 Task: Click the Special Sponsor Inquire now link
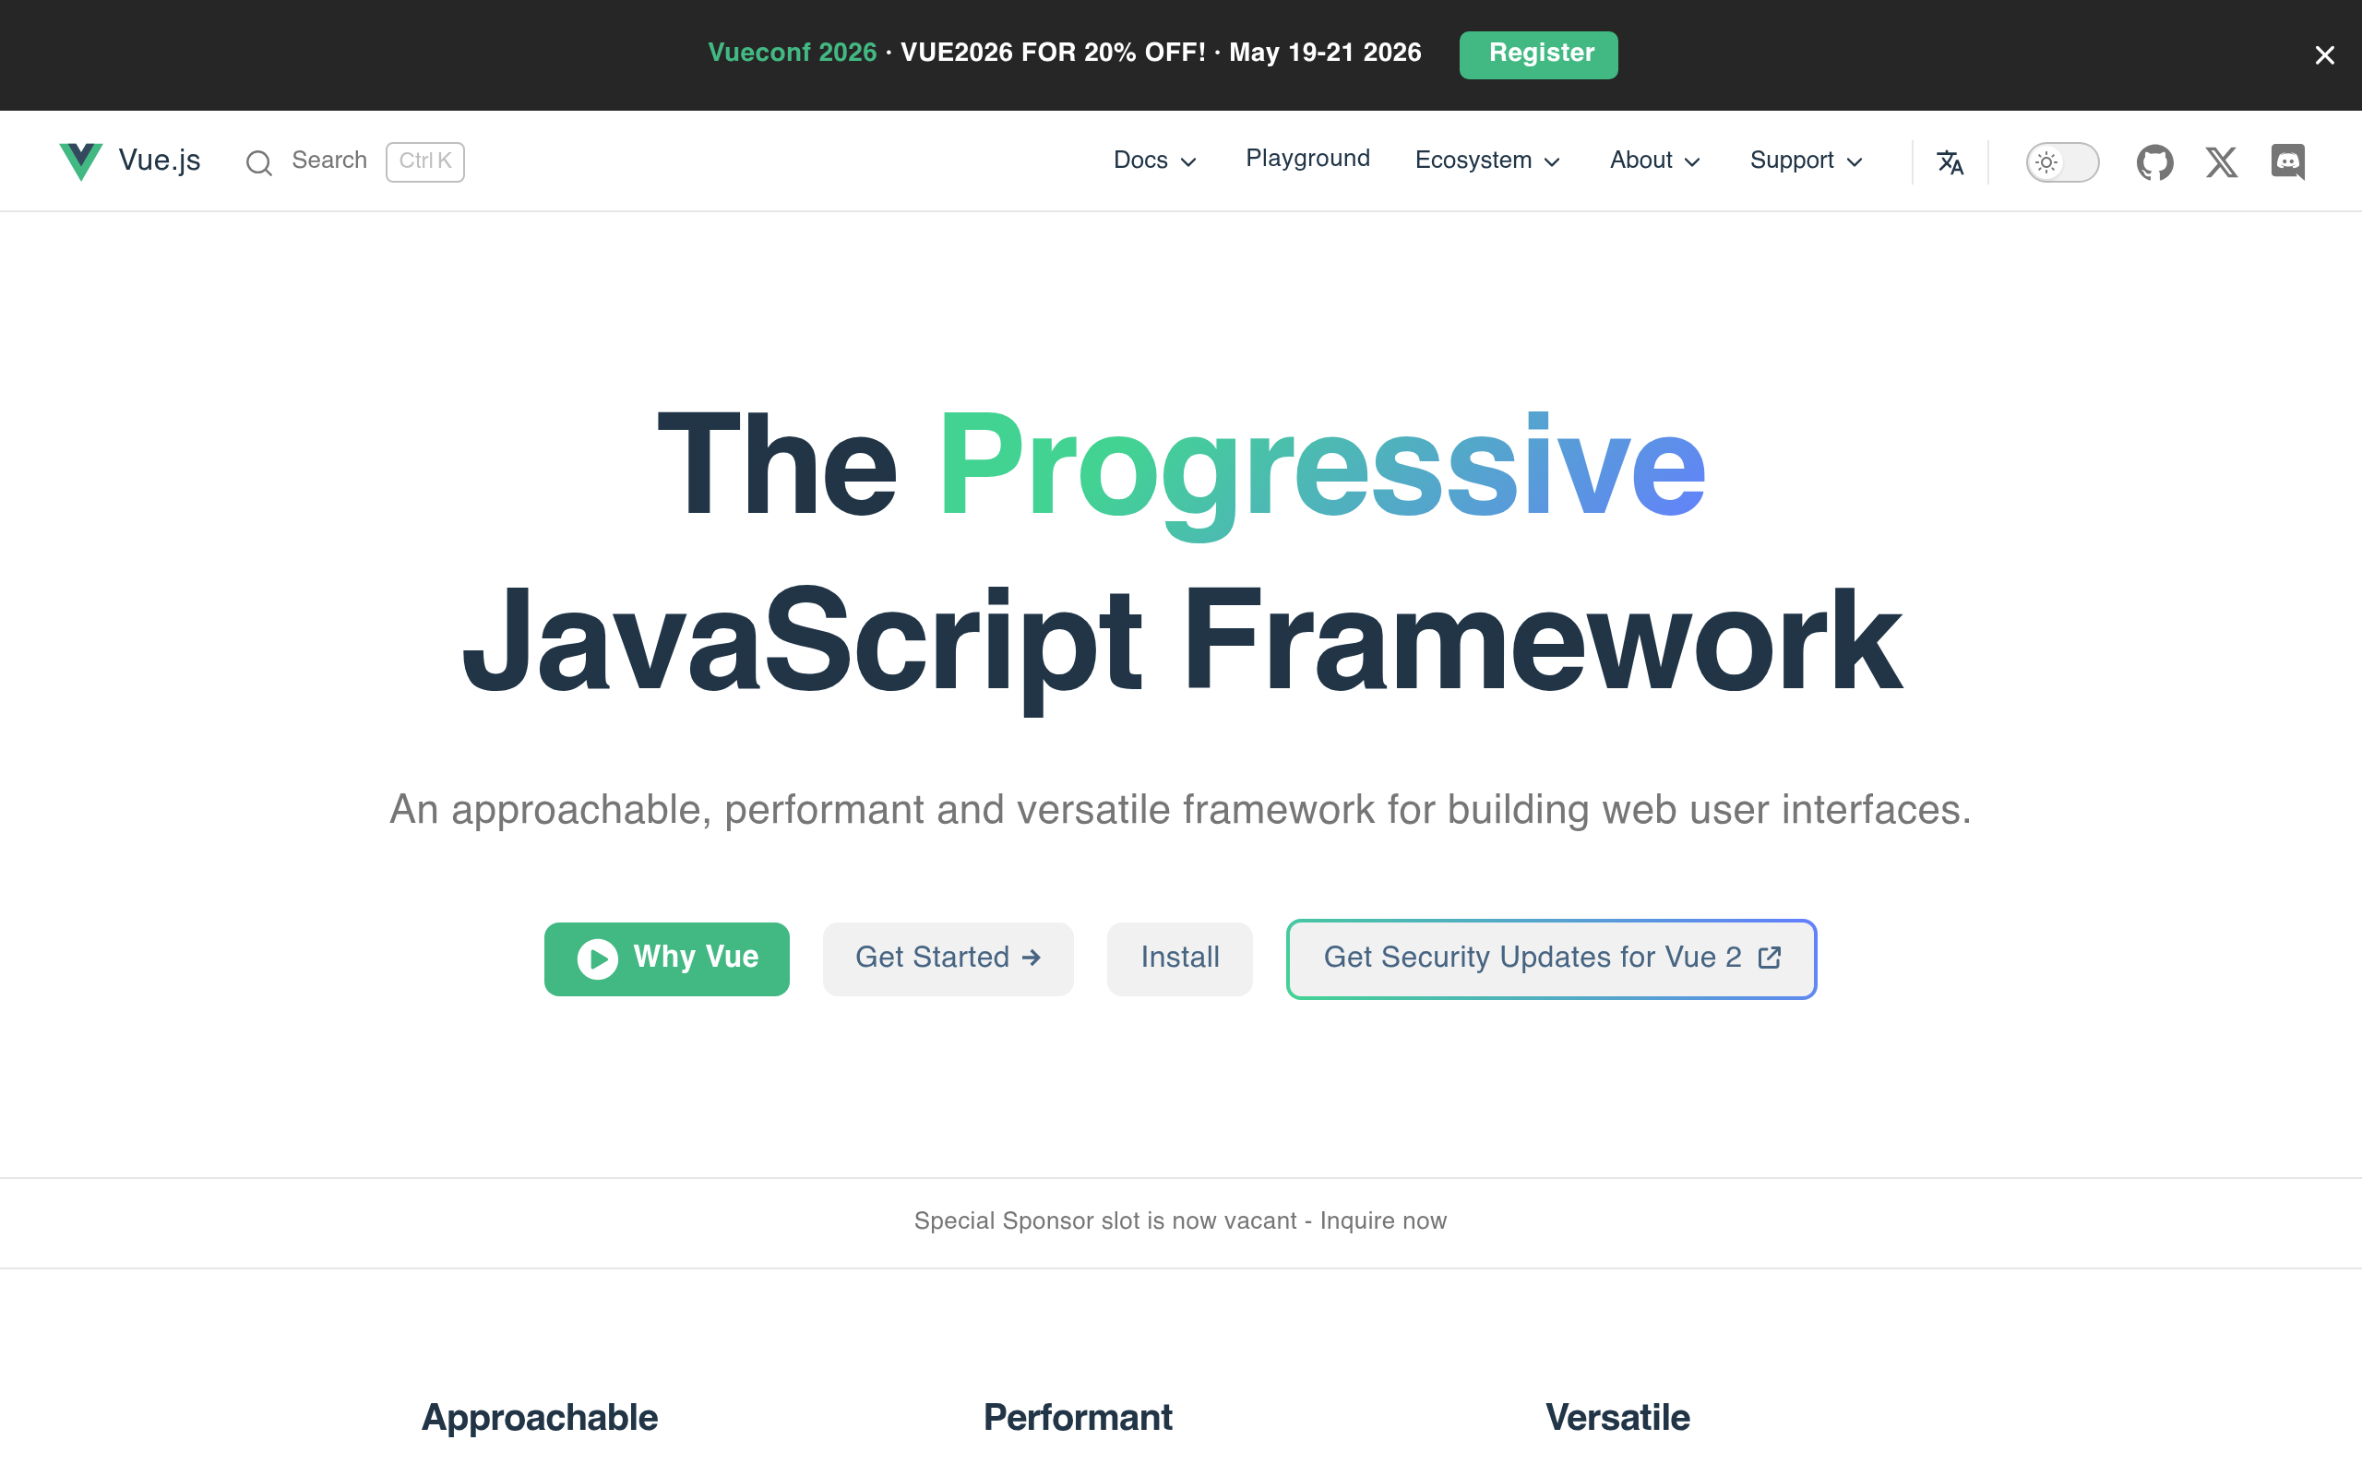1180,1221
